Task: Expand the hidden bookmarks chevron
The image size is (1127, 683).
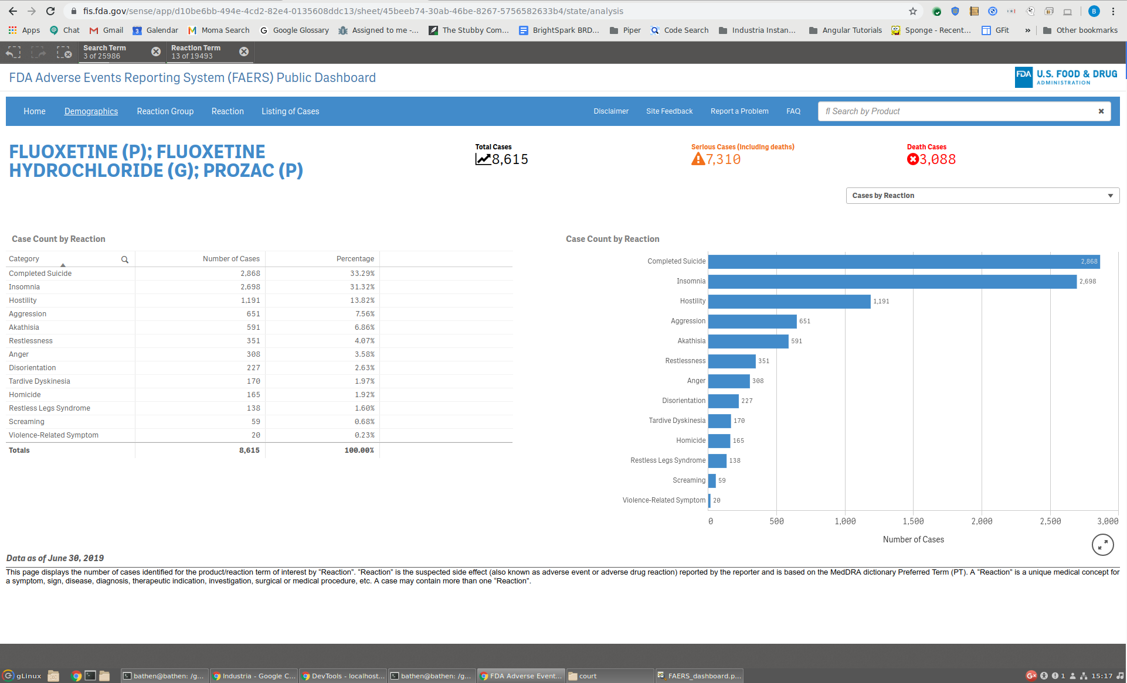Action: coord(1027,30)
